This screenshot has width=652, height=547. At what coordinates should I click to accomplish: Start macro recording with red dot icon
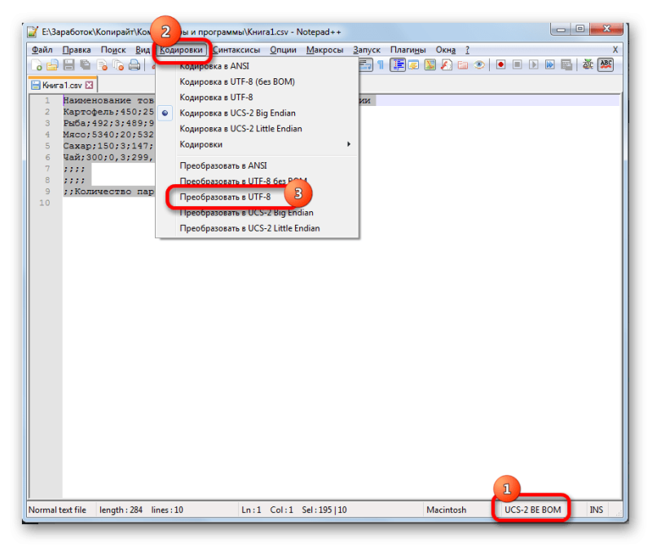pyautogui.click(x=501, y=65)
